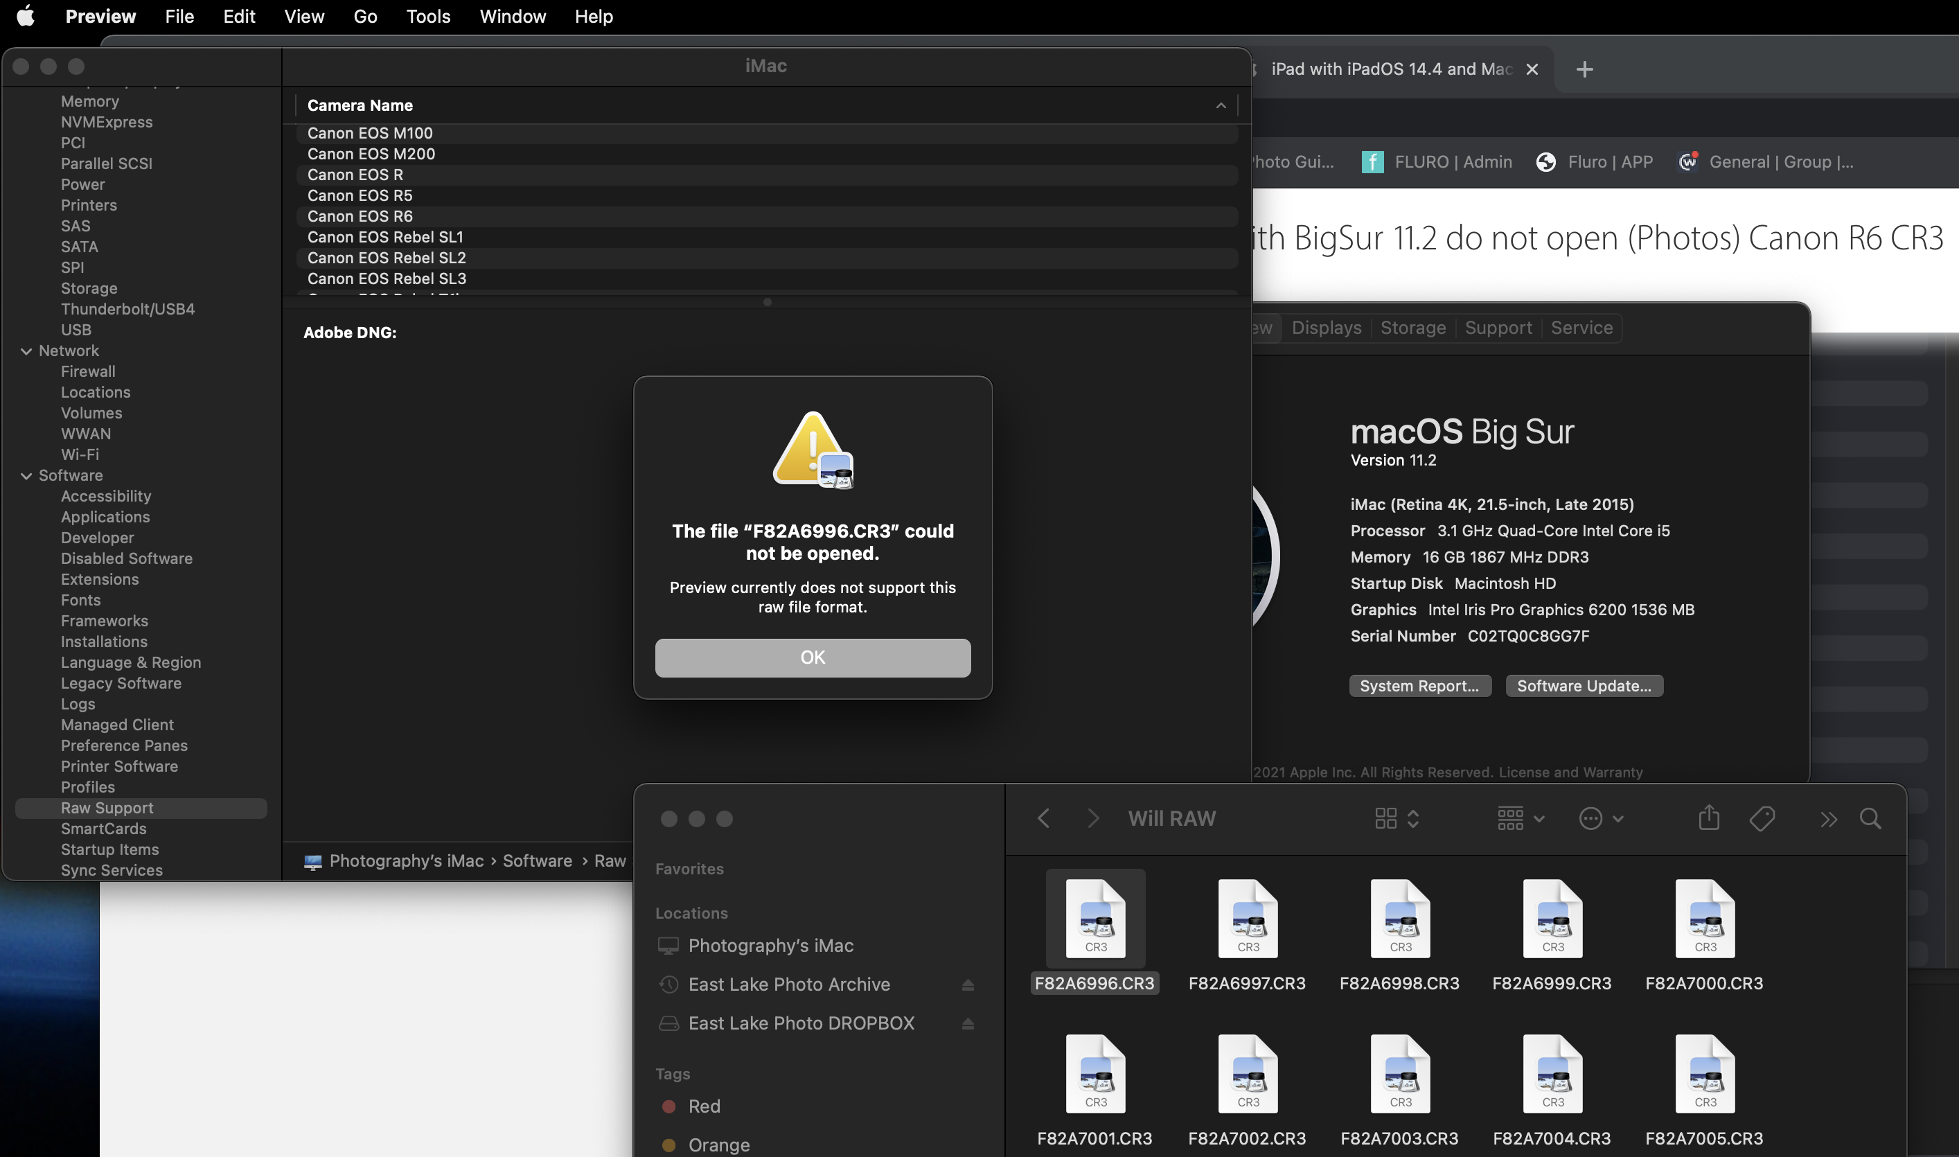Click the Finder share icon
The image size is (1959, 1157).
click(1709, 818)
